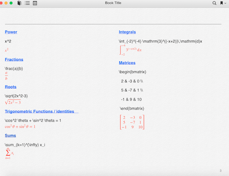Screen dimensions: 229x176
Task: Click the rendered summation formula
Action: pyautogui.click(x=9, y=153)
